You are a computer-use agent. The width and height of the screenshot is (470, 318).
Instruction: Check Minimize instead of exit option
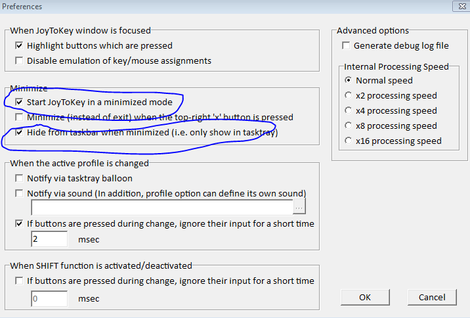coord(19,118)
